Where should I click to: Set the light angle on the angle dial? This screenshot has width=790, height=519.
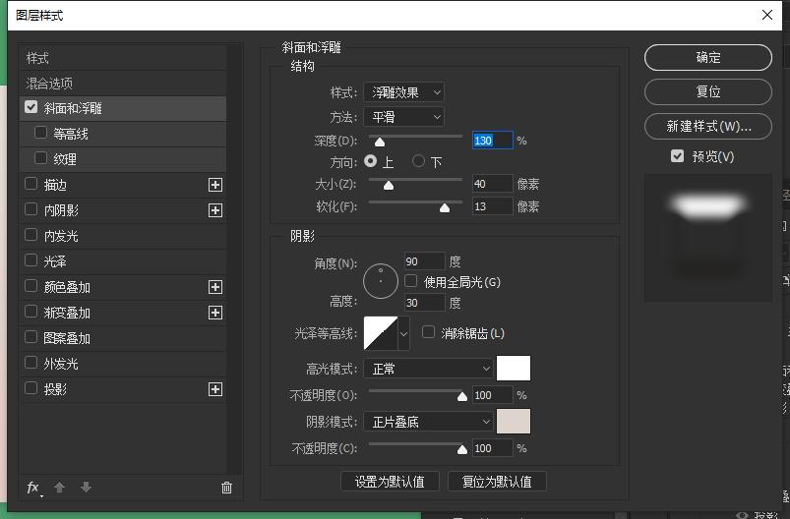pos(381,281)
